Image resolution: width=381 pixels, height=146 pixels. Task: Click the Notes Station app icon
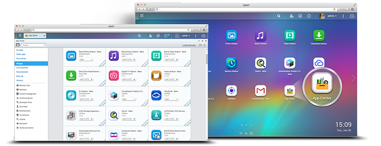click(x=156, y=75)
